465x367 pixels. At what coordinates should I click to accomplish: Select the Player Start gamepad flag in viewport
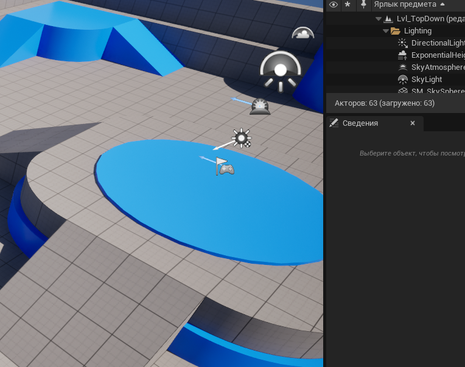point(225,166)
